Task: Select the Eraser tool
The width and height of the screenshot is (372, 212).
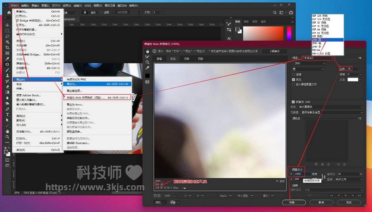Action: [x=7, y=87]
